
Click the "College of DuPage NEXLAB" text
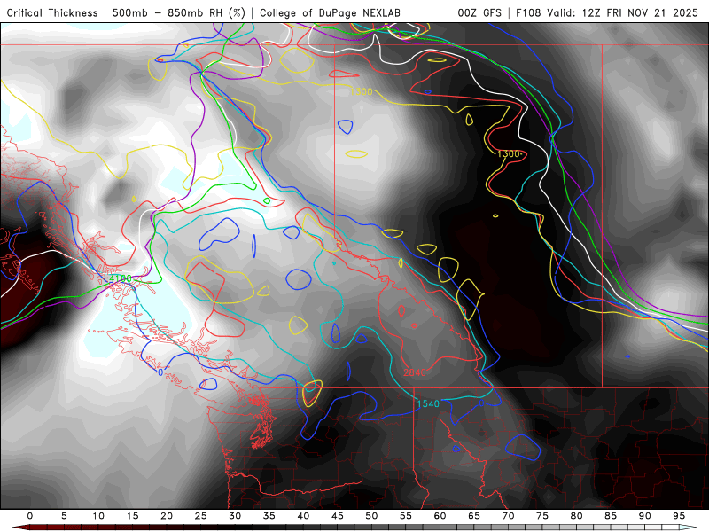tap(330, 13)
